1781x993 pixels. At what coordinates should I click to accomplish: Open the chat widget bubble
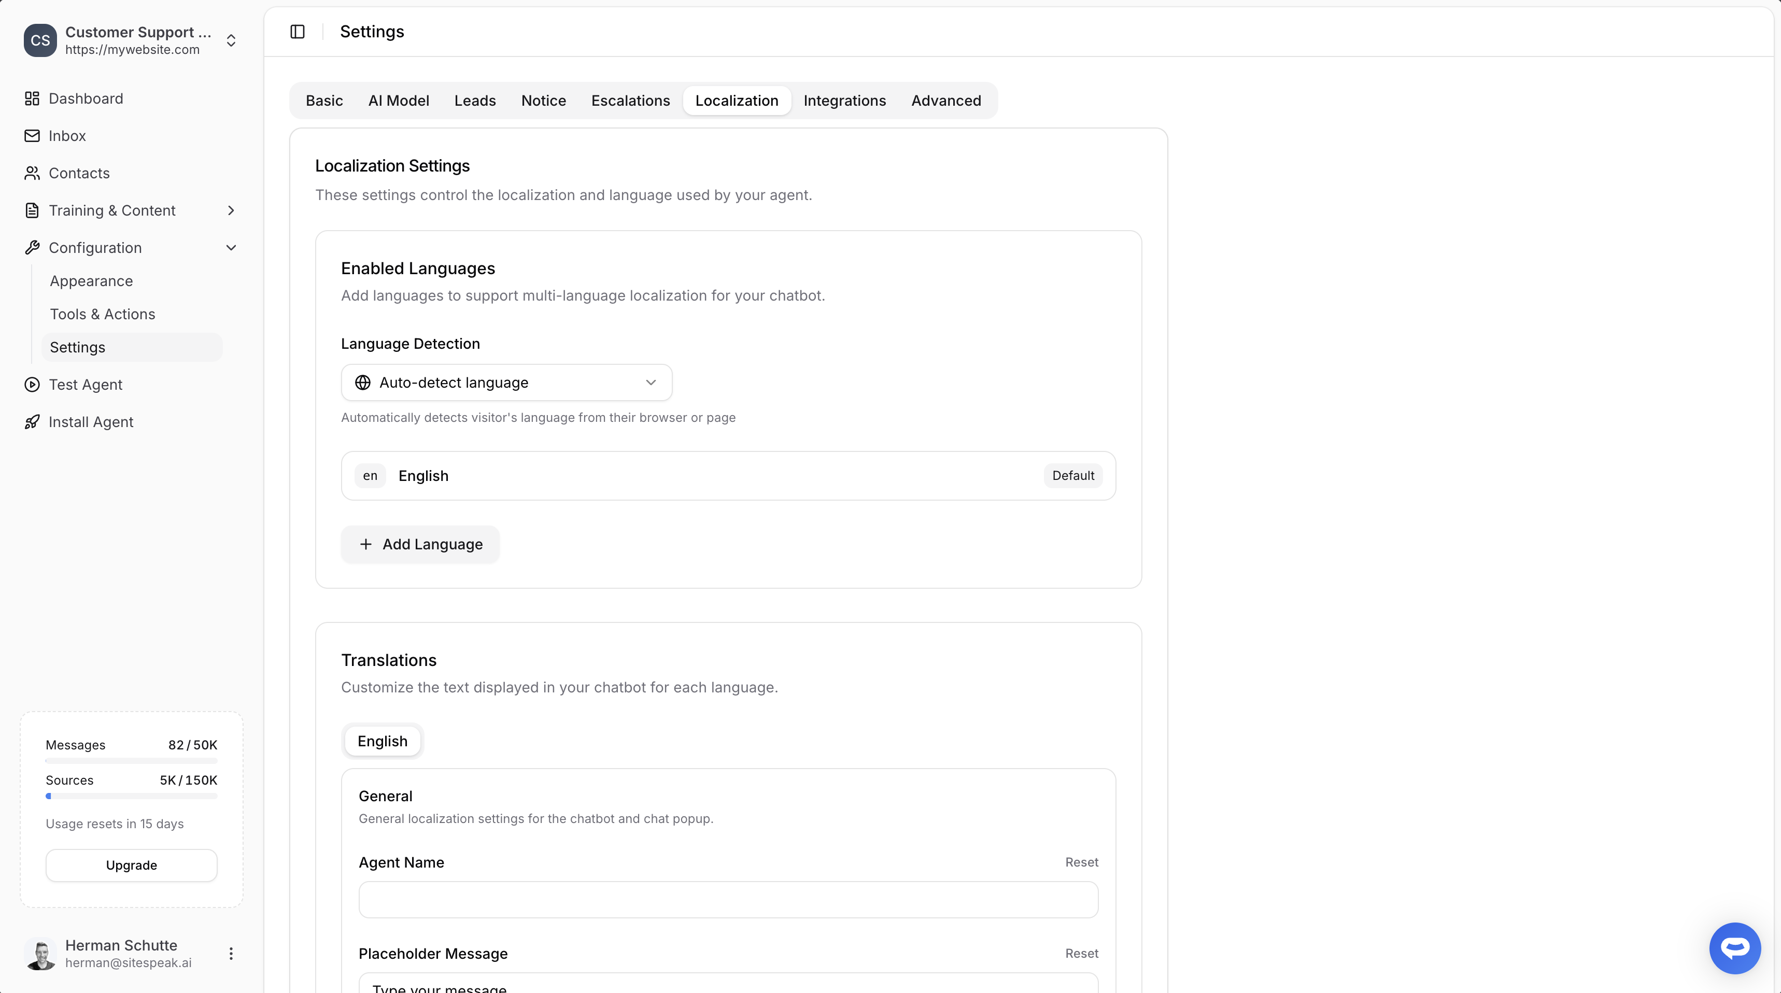click(x=1734, y=948)
